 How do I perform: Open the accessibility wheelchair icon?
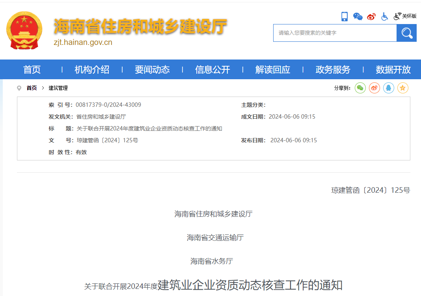(x=384, y=17)
